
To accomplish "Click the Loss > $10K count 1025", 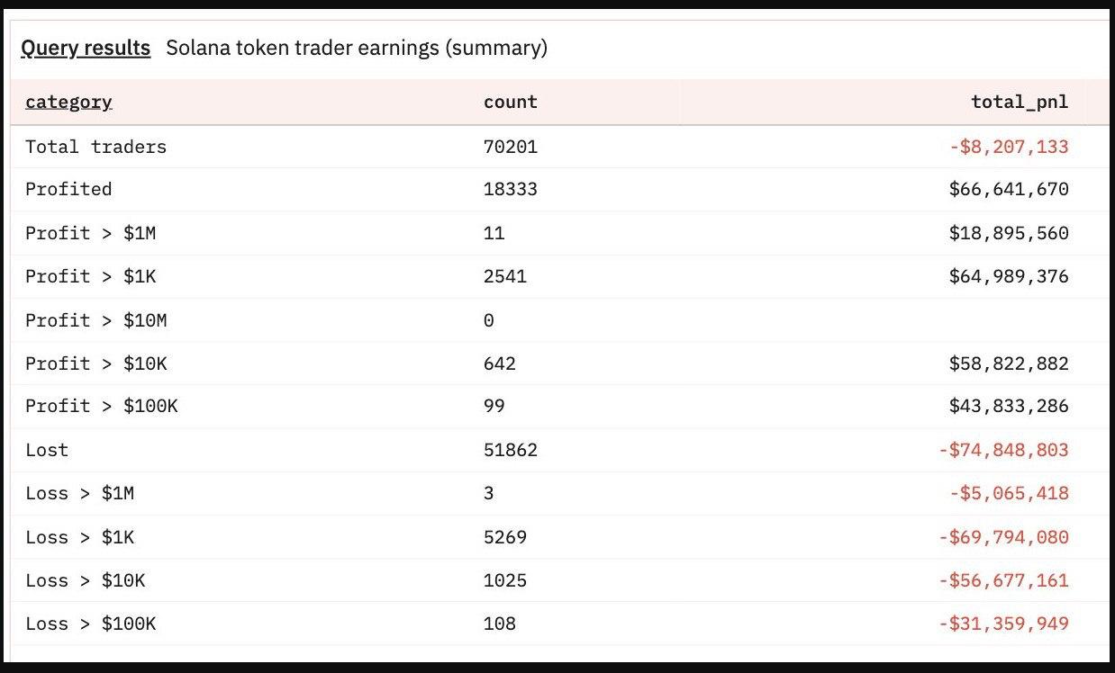I will pyautogui.click(x=505, y=580).
